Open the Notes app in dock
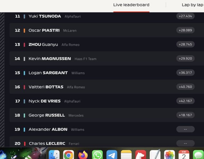This screenshot has width=204, height=159. coord(126,155)
